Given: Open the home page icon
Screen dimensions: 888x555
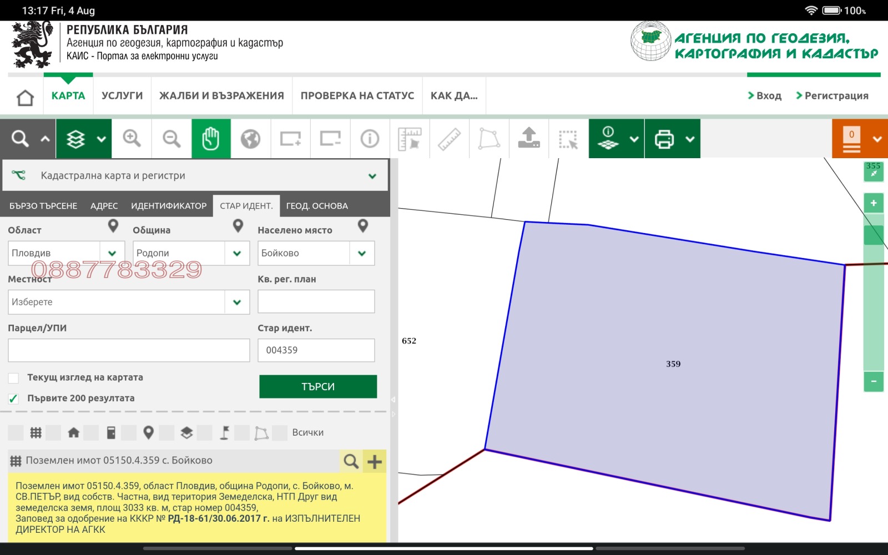Looking at the screenshot, I should coord(25,97).
